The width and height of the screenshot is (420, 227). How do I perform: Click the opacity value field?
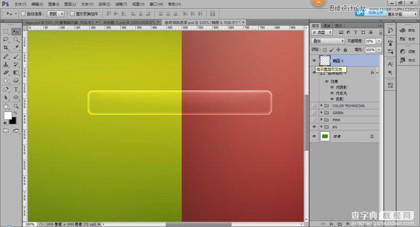371,41
